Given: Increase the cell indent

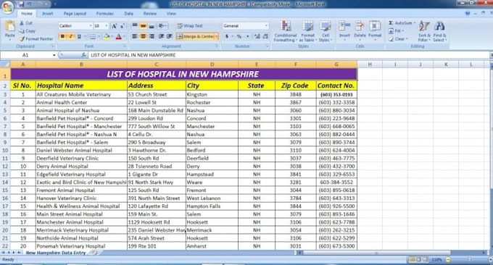Looking at the screenshot, I should (x=169, y=36).
